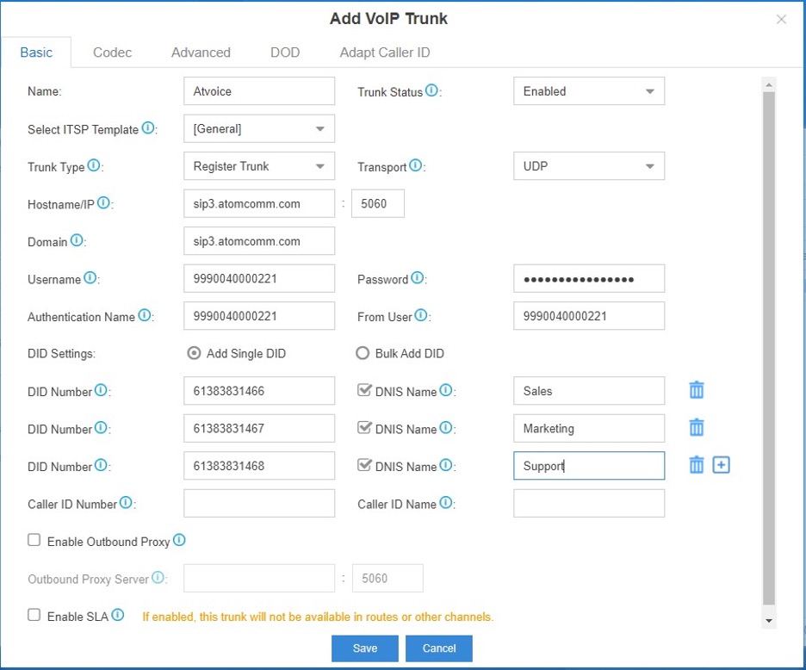Click the scrollbar down arrow
This screenshot has width=806, height=670.
tap(769, 621)
